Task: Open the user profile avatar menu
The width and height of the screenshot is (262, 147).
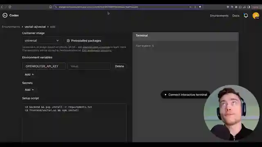Action: [256, 16]
